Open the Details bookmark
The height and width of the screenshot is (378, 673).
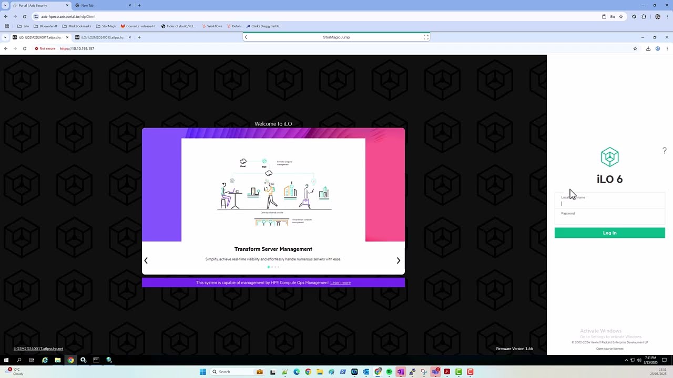click(234, 26)
